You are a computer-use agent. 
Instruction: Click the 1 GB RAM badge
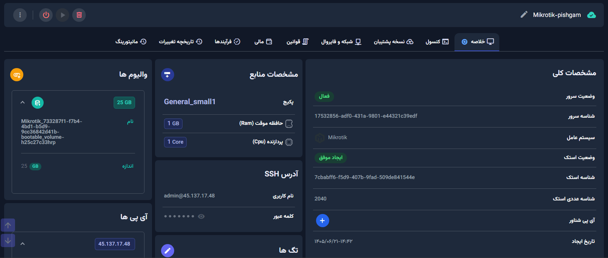[x=173, y=123]
